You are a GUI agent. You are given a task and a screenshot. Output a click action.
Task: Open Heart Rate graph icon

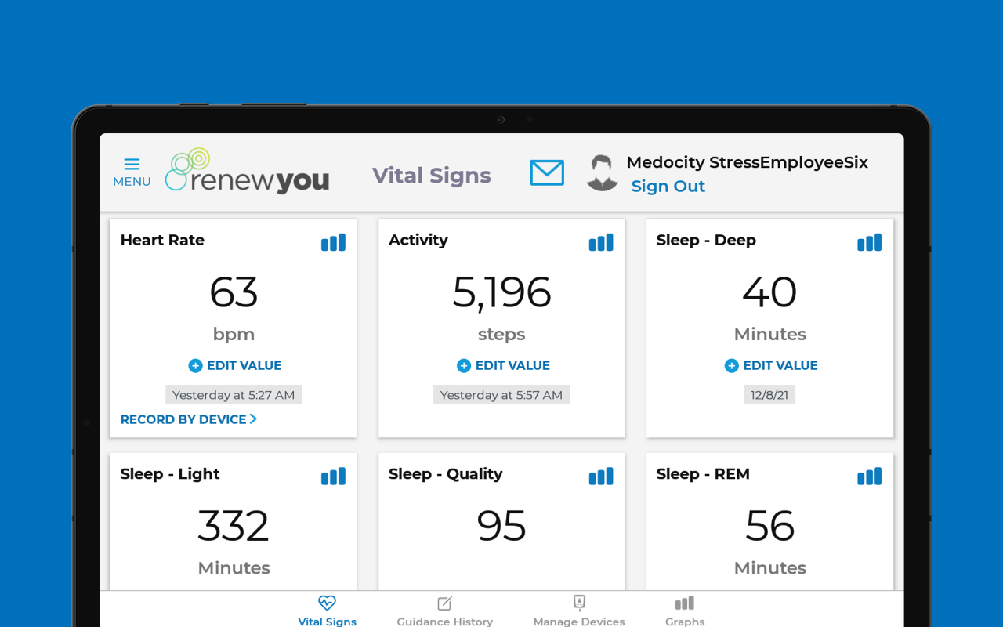coord(333,243)
